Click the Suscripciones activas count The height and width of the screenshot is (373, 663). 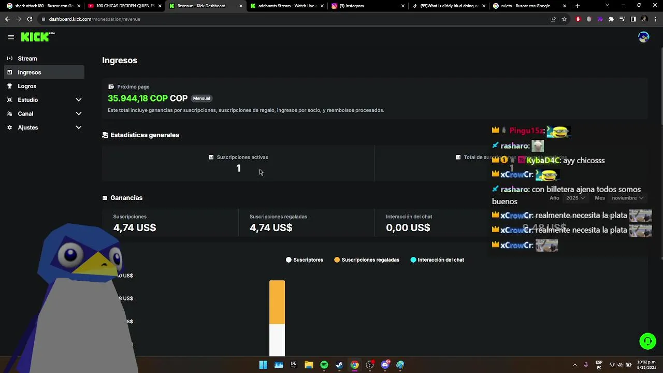click(x=238, y=168)
